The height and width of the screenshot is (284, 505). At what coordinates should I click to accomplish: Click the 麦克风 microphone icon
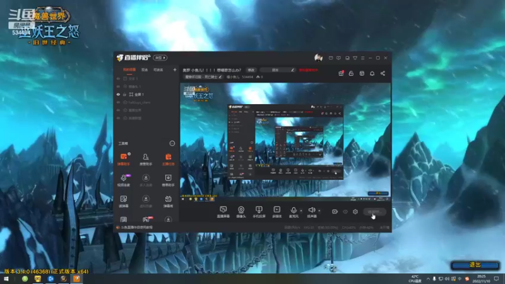[294, 210]
